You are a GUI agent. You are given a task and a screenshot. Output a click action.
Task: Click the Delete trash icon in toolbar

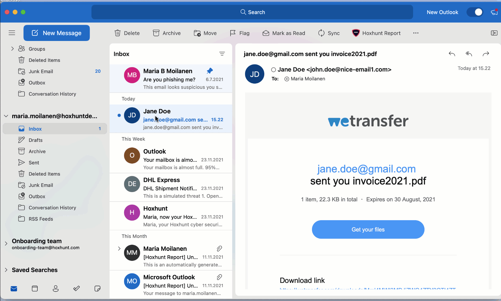118,33
